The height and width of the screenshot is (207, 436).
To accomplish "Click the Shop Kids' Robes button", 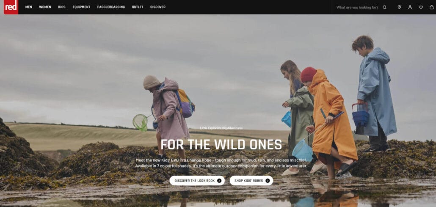I will pos(251,181).
